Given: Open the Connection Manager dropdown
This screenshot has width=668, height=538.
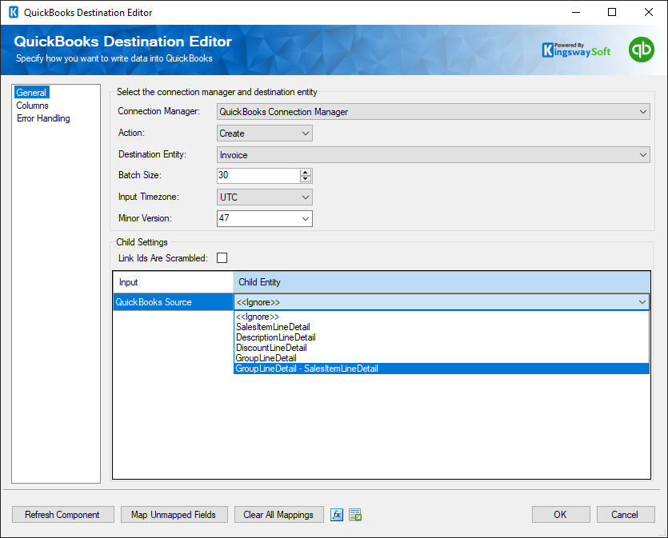Looking at the screenshot, I should pos(434,111).
